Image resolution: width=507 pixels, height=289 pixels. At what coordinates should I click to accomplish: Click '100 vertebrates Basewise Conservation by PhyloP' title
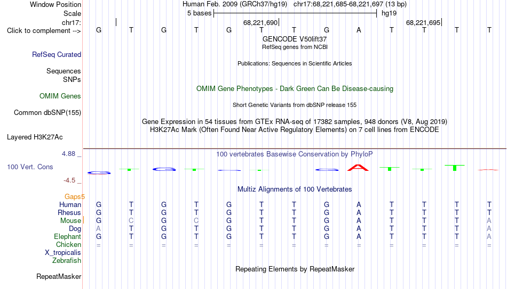[295, 154]
